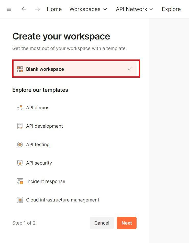This screenshot has width=189, height=243.
Task: Click the Incident response alert icon
Action: 20,181
